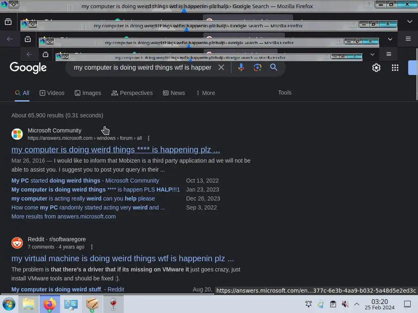Clear the Google search box text
The width and height of the screenshot is (418, 313).
click(x=221, y=67)
